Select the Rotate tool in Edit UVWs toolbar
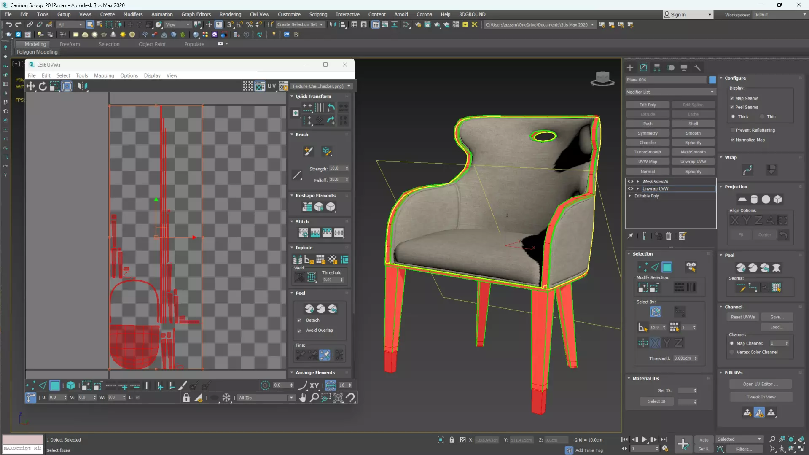The image size is (809, 455). tap(43, 86)
